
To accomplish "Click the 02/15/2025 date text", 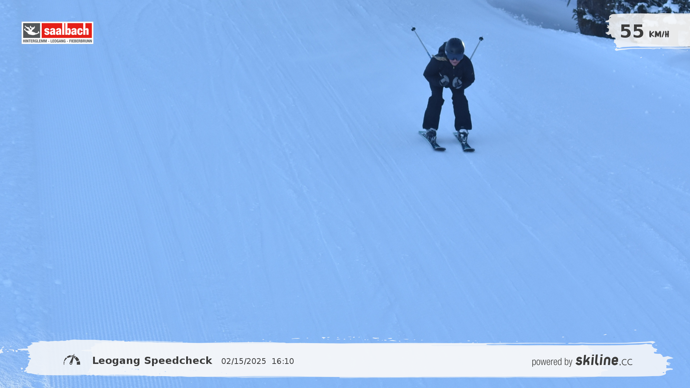I will [244, 361].
